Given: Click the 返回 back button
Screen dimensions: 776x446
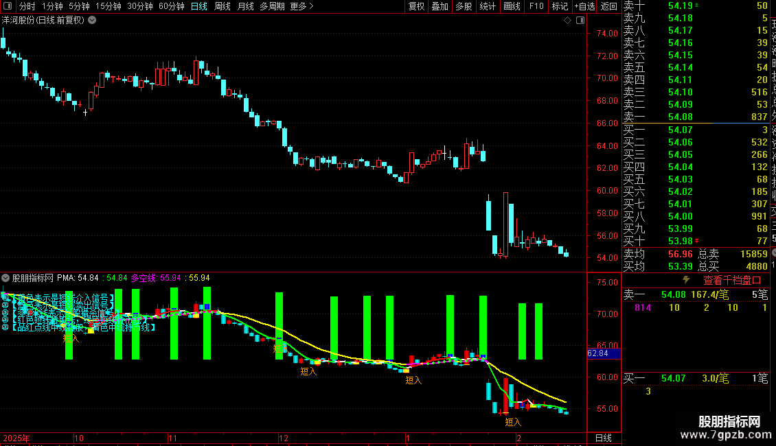Looking at the screenshot, I should click(x=608, y=6).
